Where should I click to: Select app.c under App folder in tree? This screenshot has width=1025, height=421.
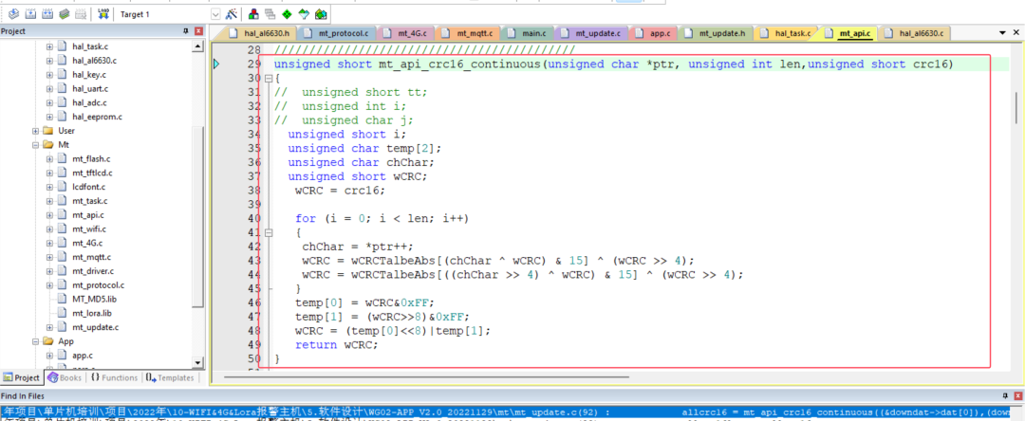pos(83,355)
